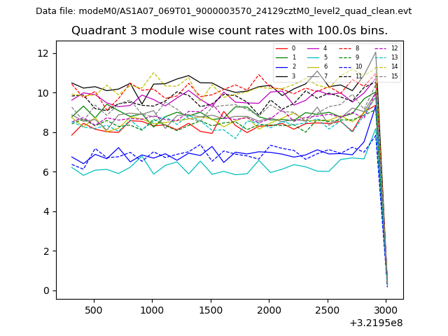This screenshot has width=448, height=336.
Task: Click the y-axis tick label 12
Action: tap(42, 53)
